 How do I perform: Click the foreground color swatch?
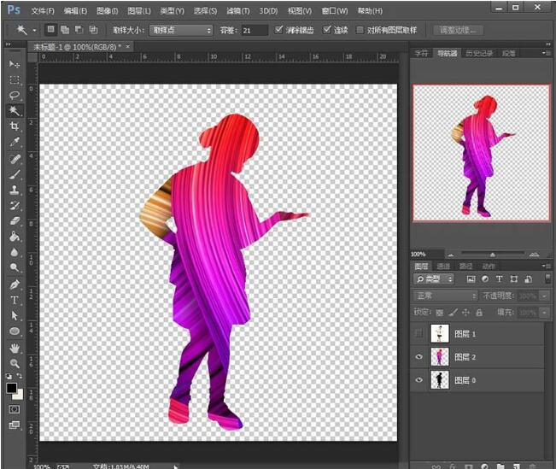pos(12,387)
